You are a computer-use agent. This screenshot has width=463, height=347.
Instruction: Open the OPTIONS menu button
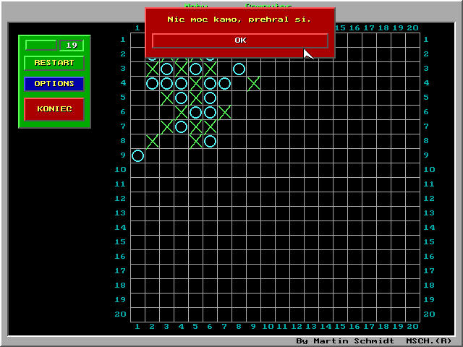pos(54,84)
